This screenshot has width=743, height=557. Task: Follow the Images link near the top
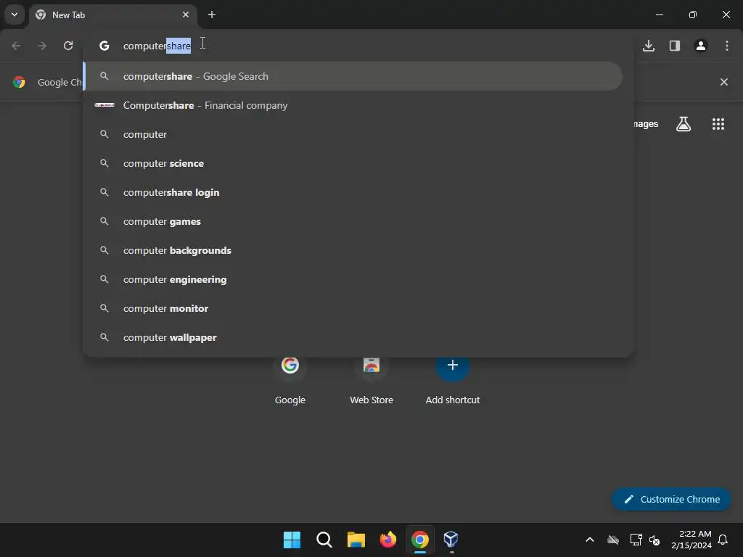[646, 123]
